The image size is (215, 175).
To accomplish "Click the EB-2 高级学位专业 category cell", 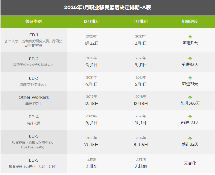I will pos(34,62).
